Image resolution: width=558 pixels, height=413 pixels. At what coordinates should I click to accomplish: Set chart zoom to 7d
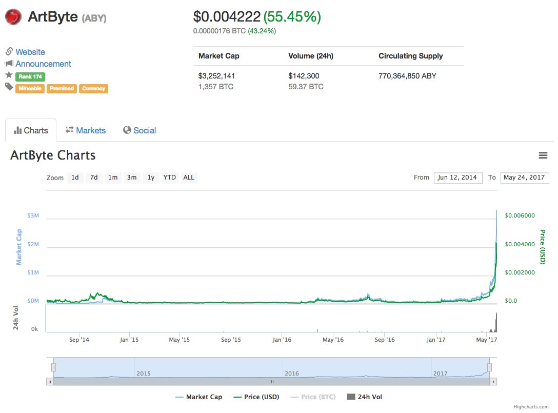tap(94, 178)
